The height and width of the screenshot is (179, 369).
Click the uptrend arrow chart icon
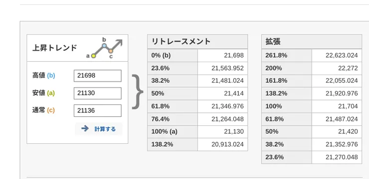105,49
